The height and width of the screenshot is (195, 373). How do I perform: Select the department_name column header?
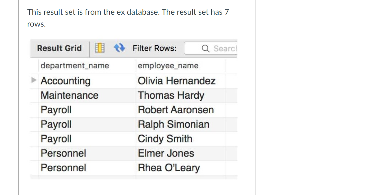click(75, 66)
